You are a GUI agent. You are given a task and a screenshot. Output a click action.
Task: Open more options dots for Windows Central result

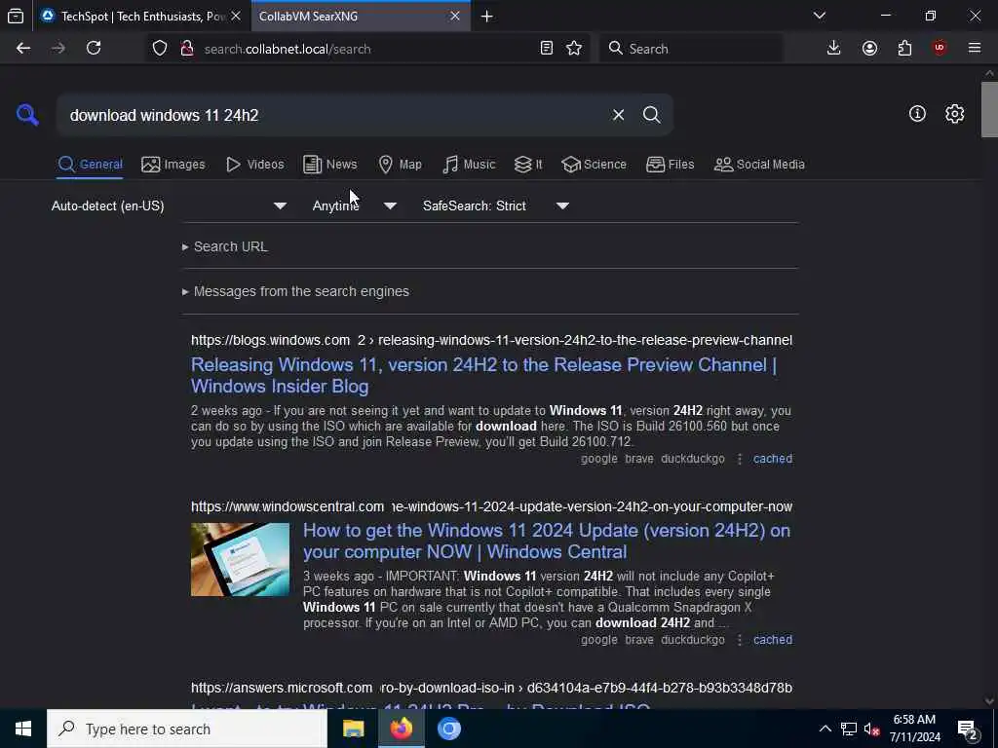tap(740, 640)
